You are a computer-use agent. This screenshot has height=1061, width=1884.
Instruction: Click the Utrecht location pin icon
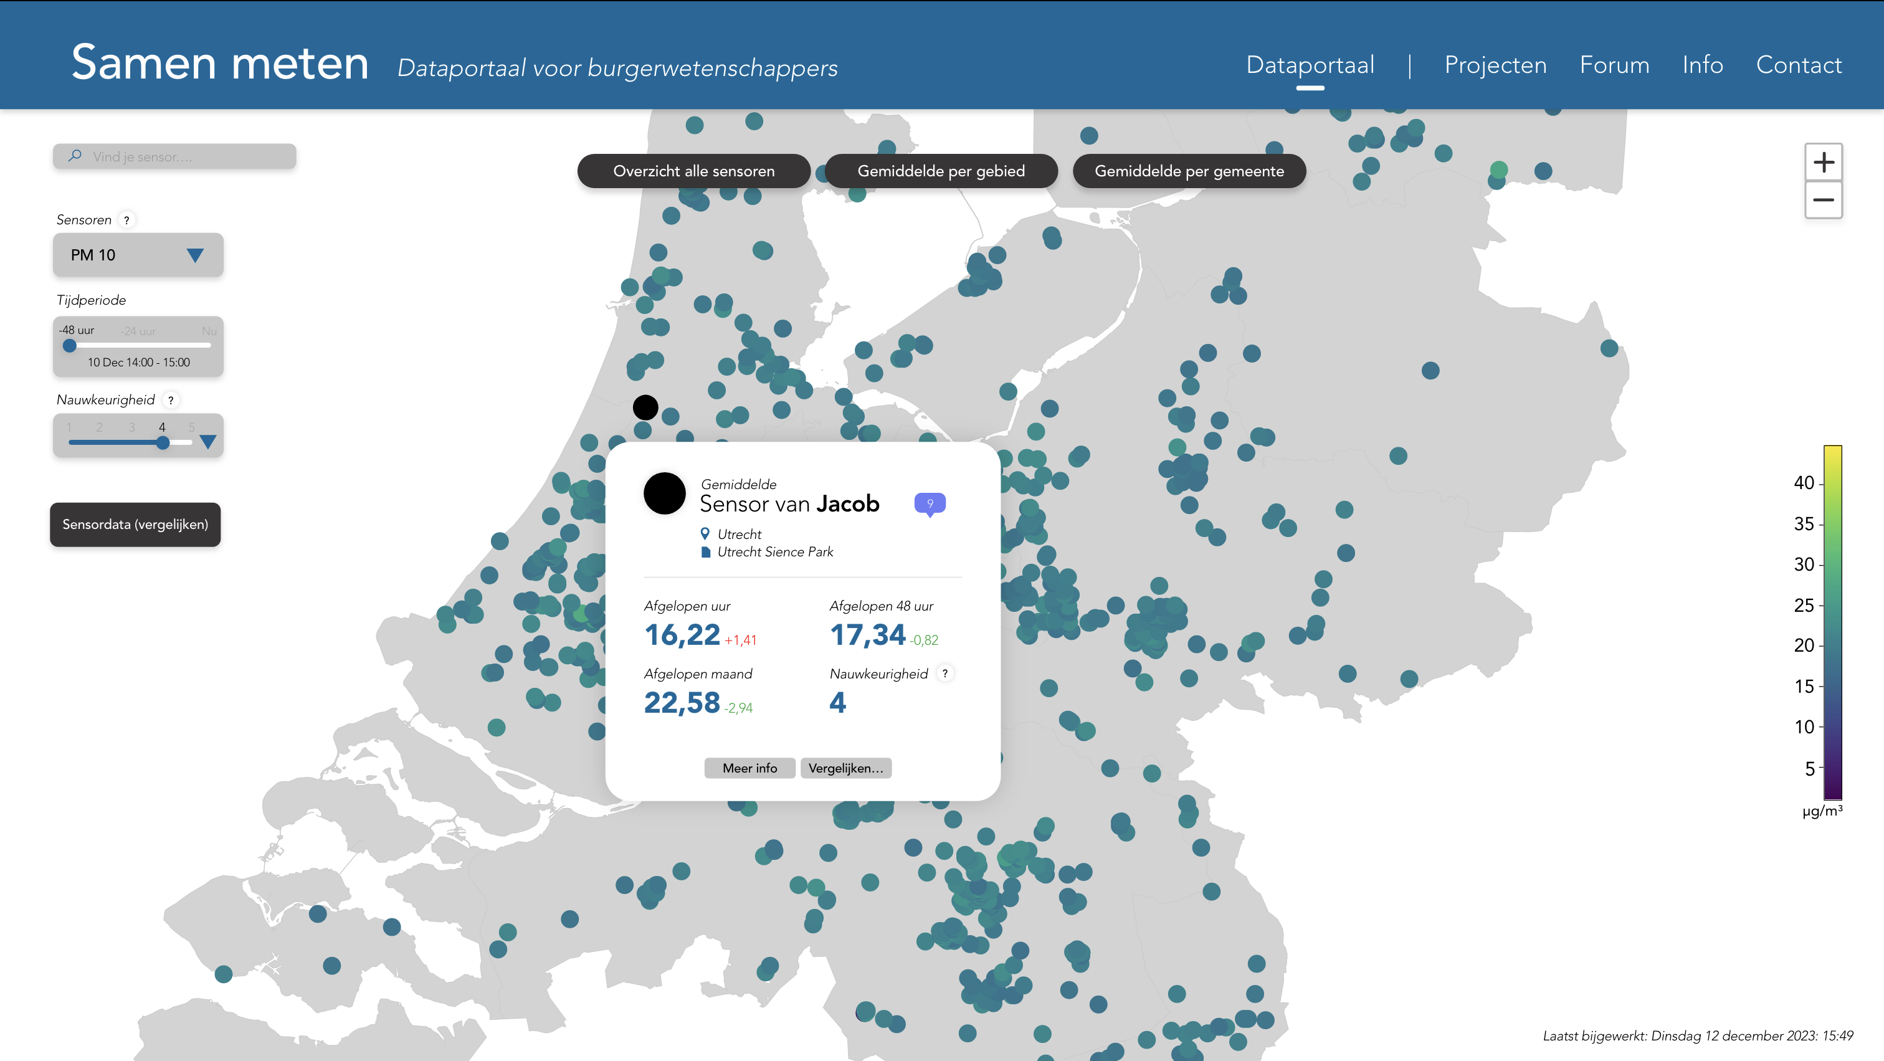705,534
